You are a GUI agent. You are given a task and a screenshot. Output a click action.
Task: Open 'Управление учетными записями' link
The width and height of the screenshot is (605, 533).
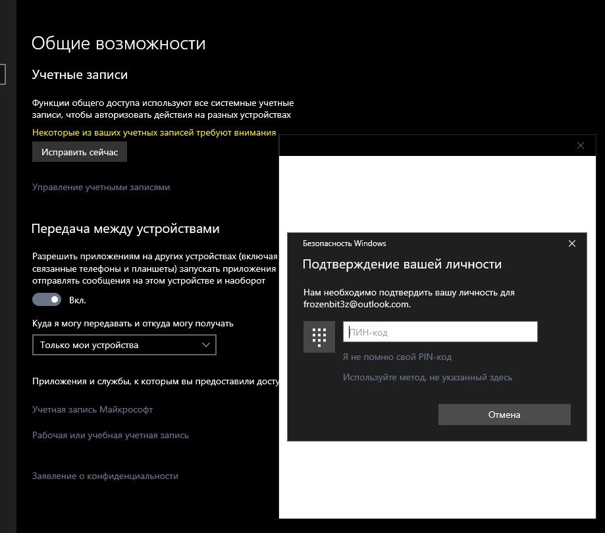[101, 187]
